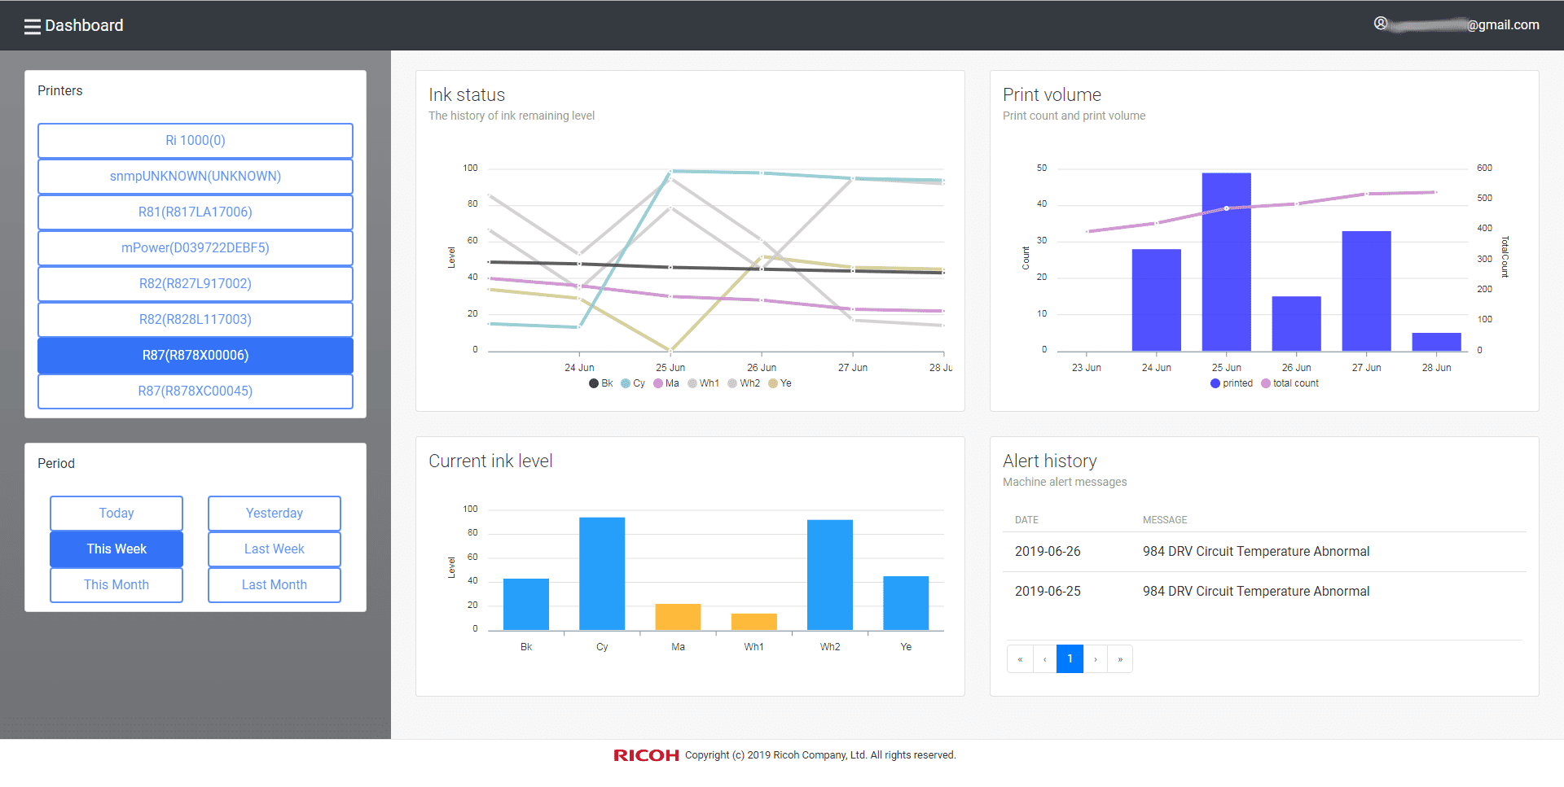Switch period to Today
The width and height of the screenshot is (1564, 787).
coord(116,513)
